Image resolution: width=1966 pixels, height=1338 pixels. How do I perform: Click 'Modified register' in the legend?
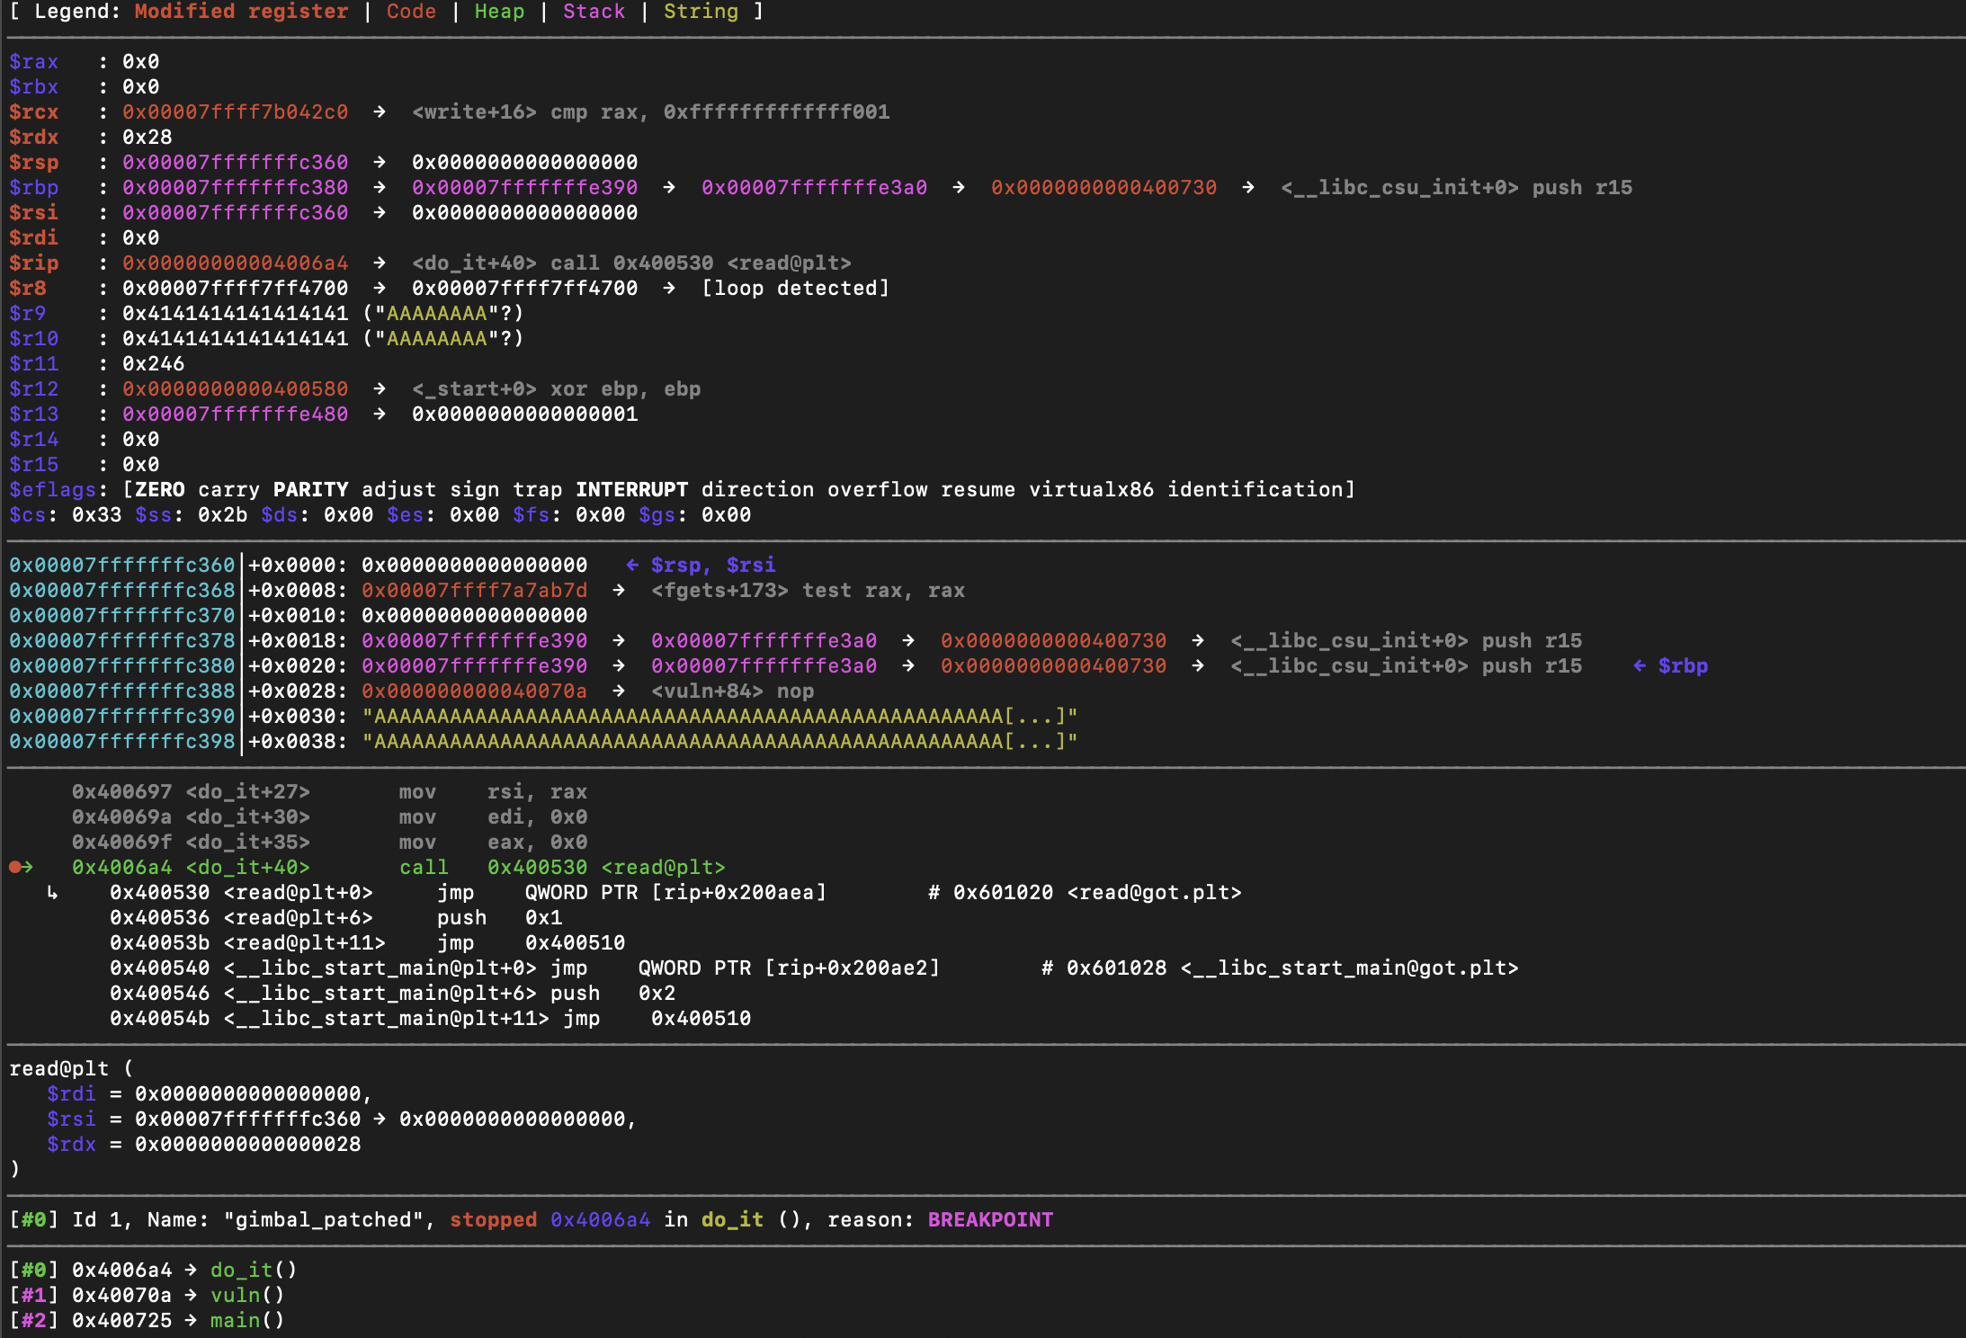tap(241, 12)
